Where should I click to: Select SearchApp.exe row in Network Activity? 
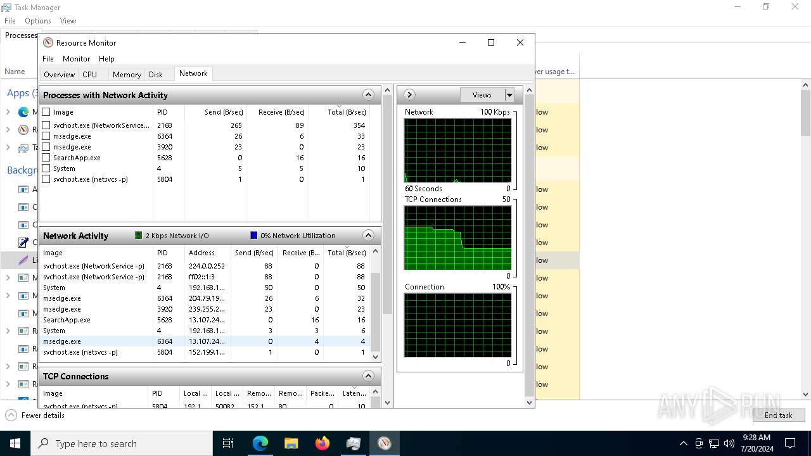coord(205,320)
